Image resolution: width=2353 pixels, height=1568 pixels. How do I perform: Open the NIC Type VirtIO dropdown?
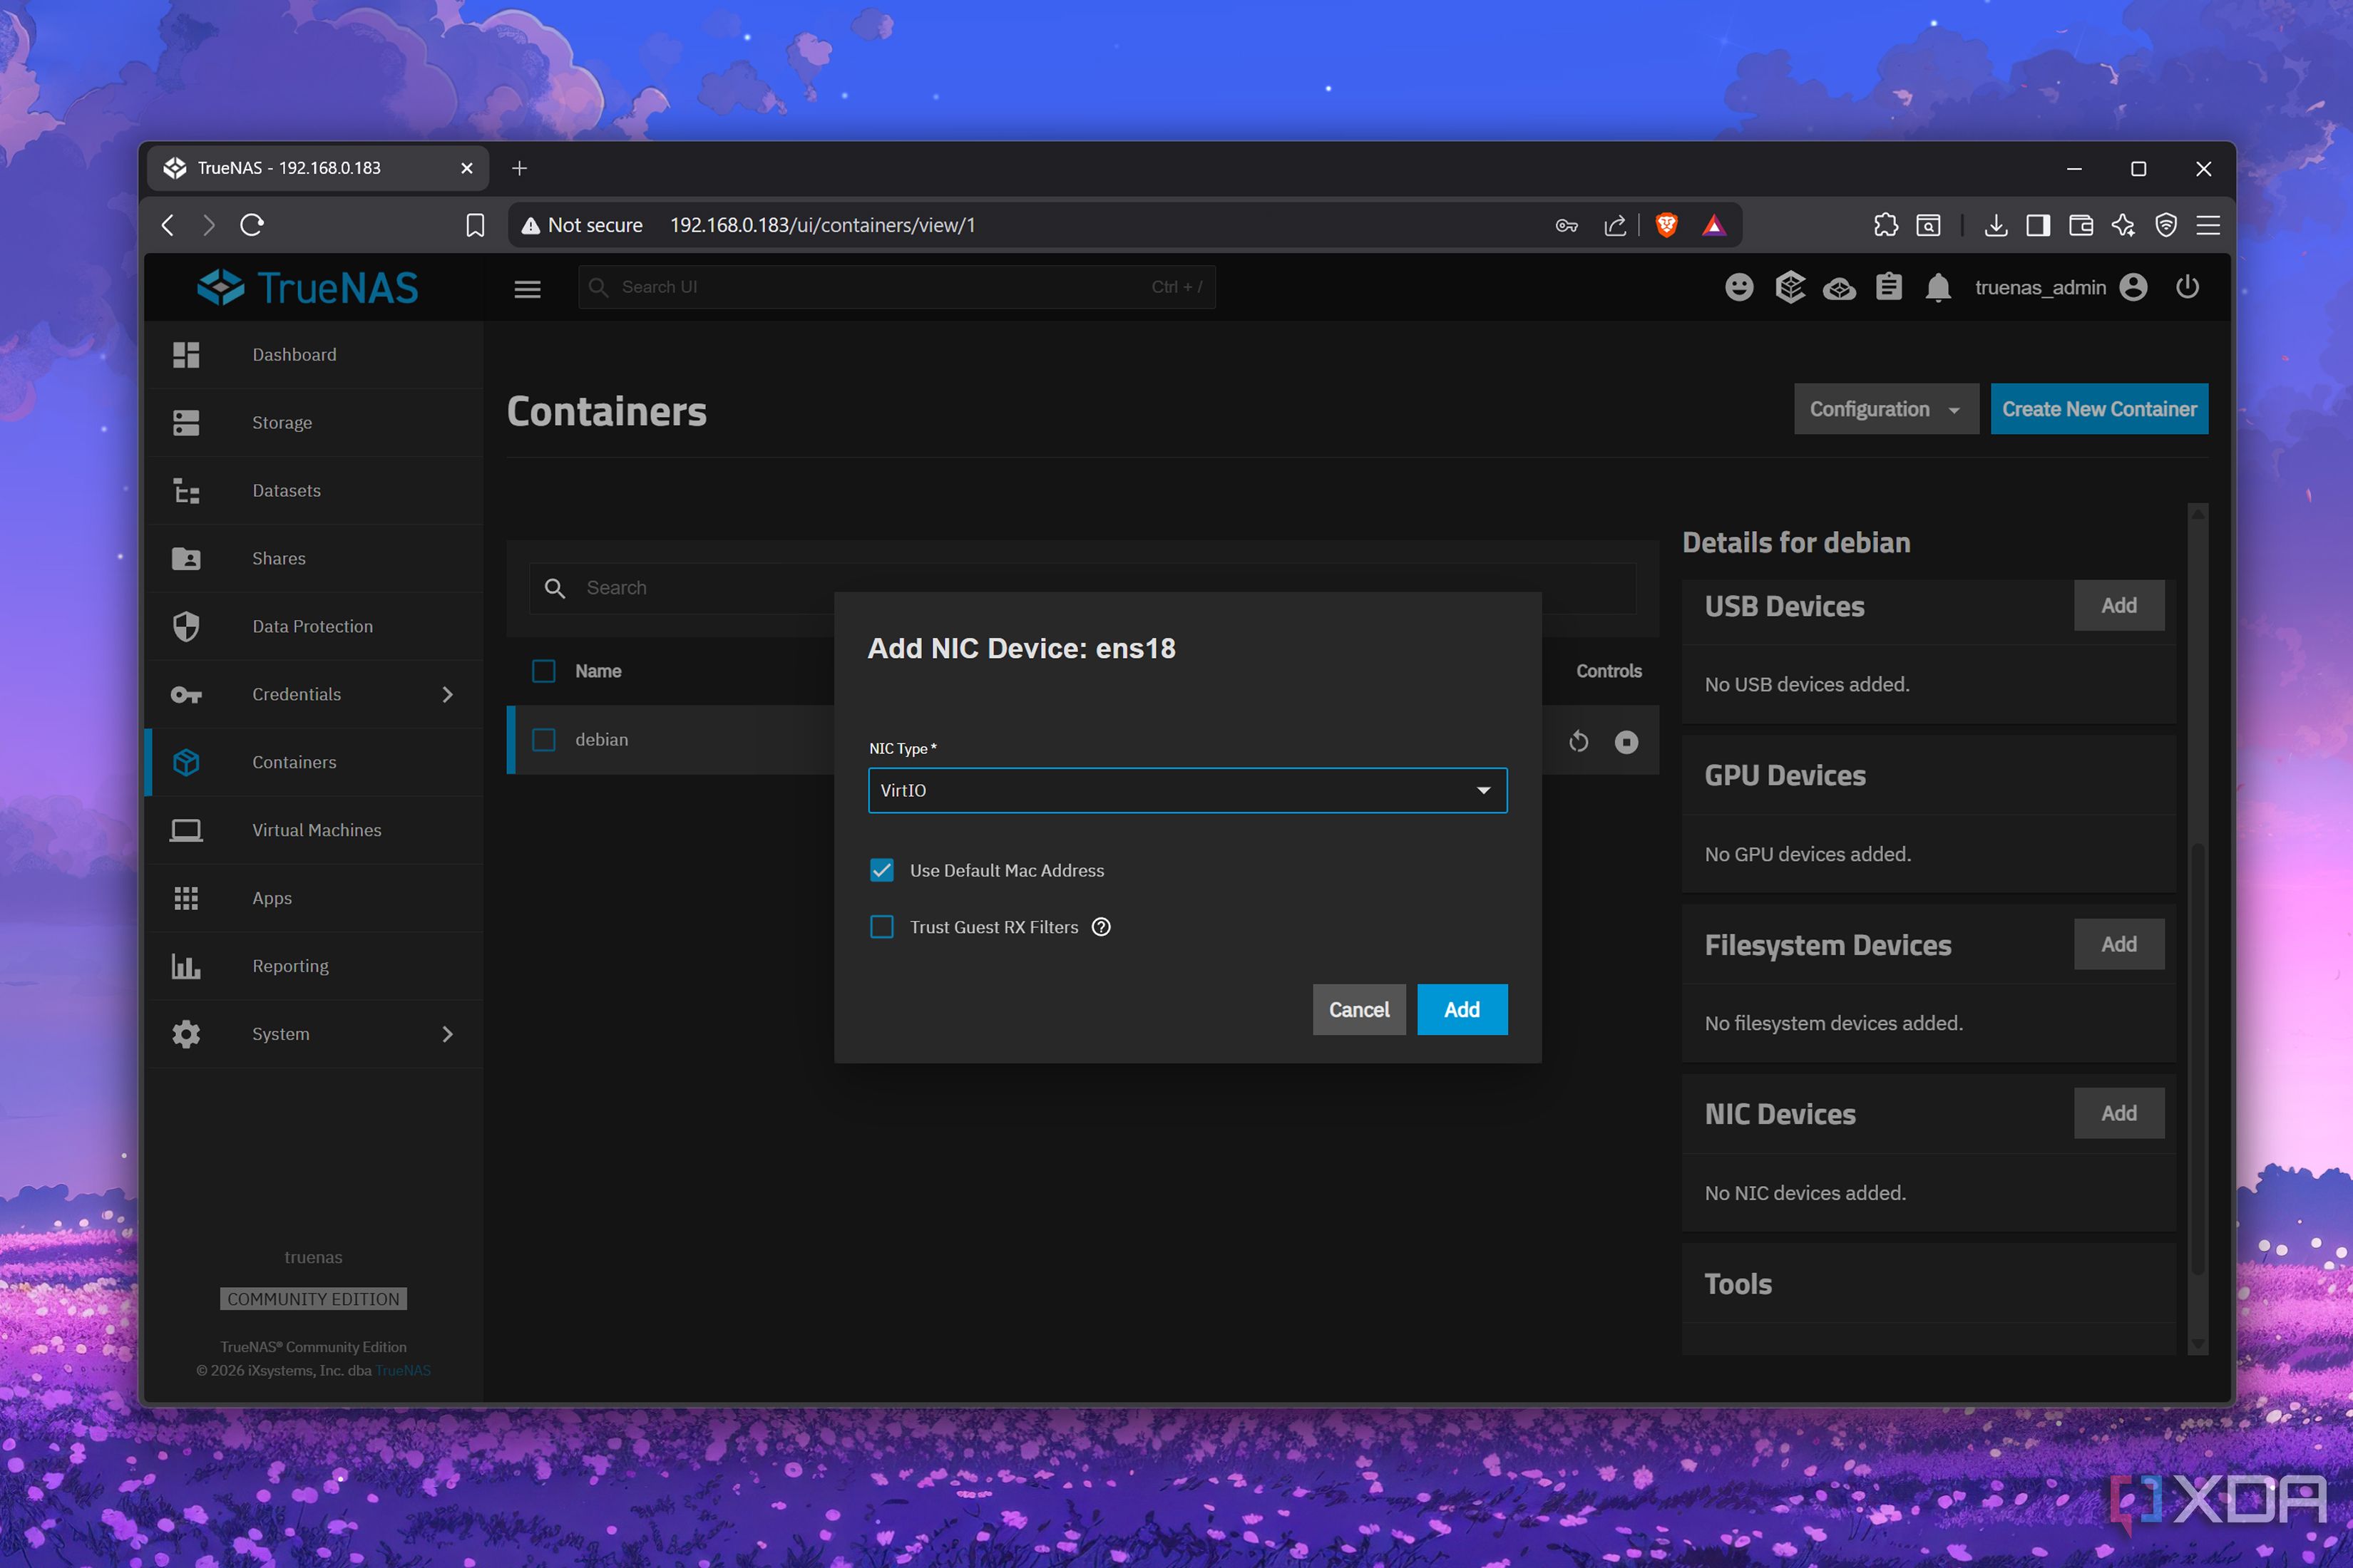pyautogui.click(x=1187, y=790)
